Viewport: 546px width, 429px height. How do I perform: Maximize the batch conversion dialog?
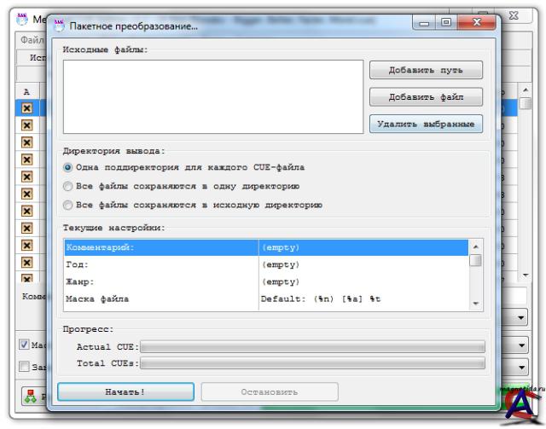point(448,26)
